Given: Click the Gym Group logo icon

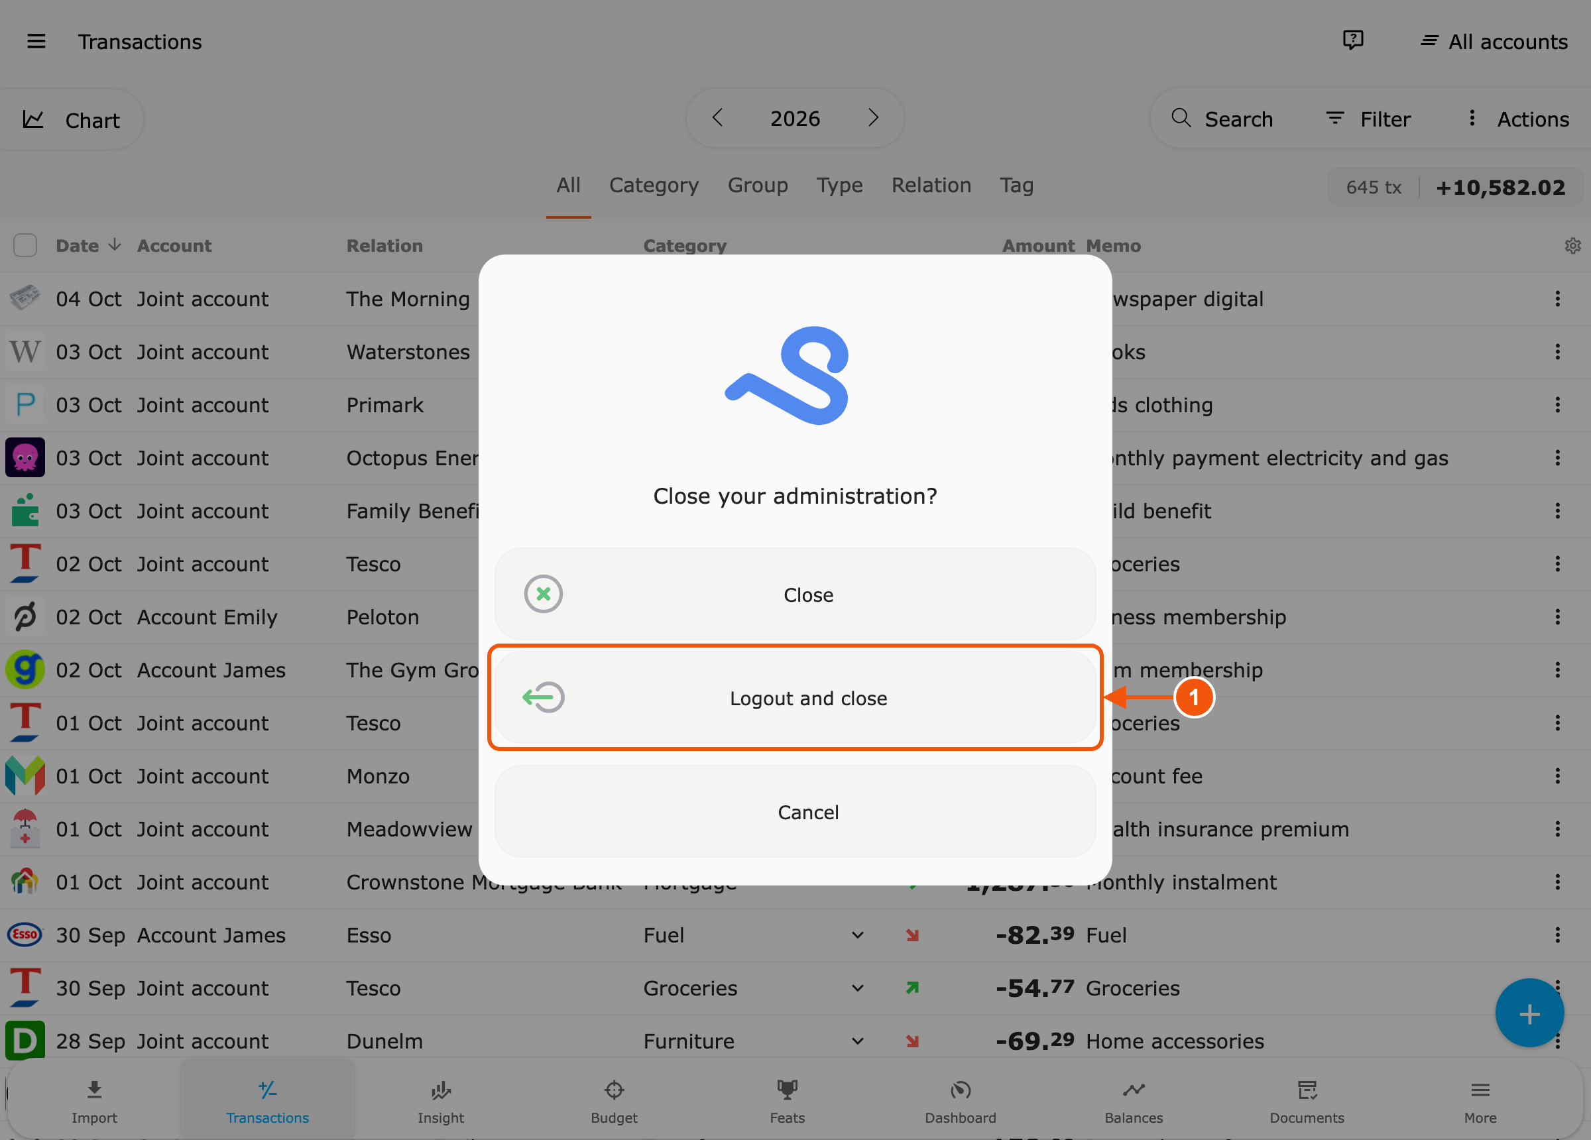Looking at the screenshot, I should 25,670.
